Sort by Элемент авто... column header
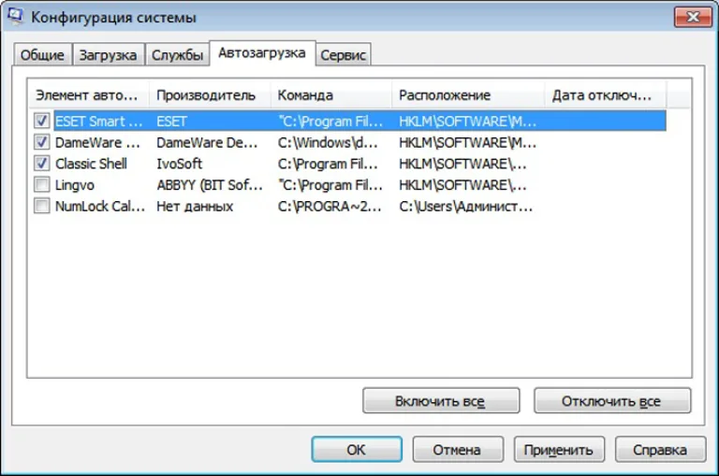 point(89,94)
